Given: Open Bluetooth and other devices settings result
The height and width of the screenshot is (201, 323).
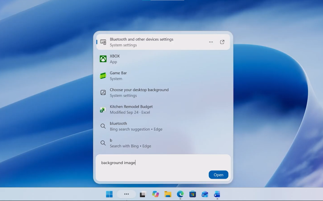Looking at the screenshot, I should pyautogui.click(x=163, y=42).
